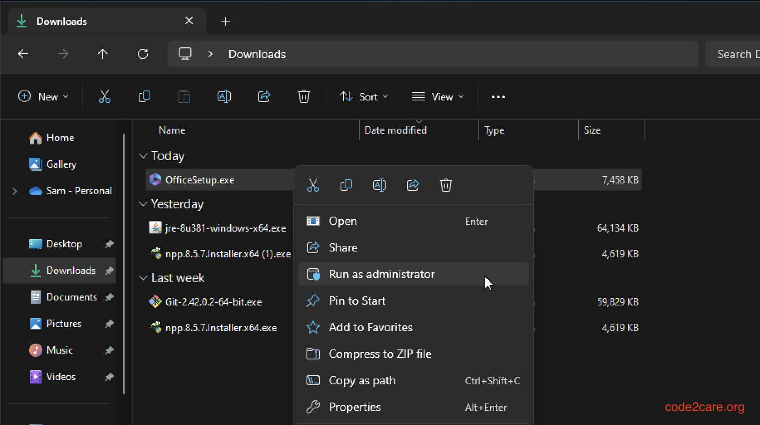
Task: Open the See more ellipsis menu
Action: pyautogui.click(x=498, y=97)
